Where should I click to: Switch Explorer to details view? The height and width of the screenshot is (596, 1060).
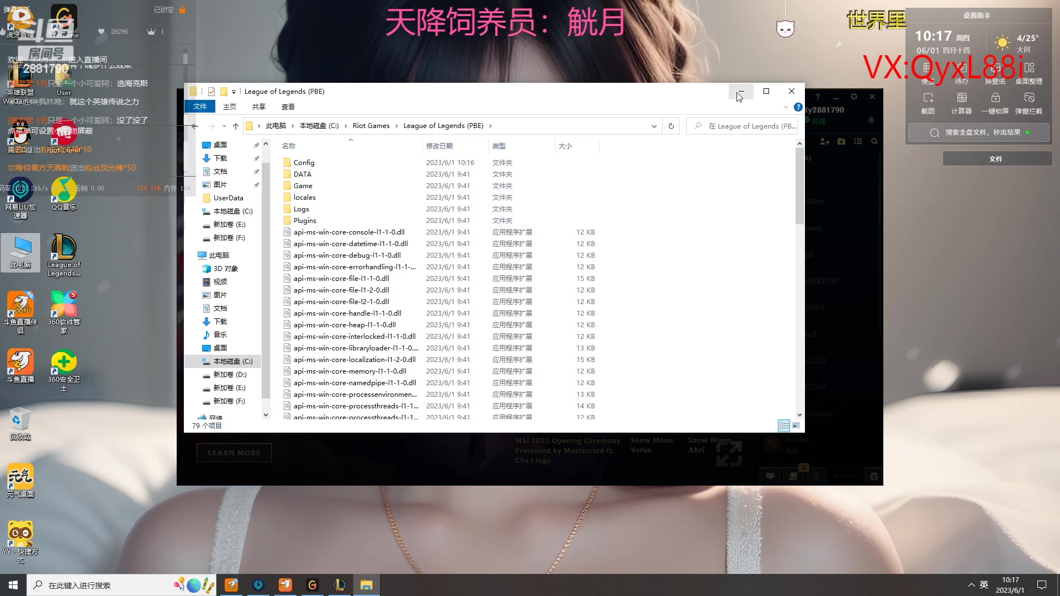pyautogui.click(x=784, y=425)
